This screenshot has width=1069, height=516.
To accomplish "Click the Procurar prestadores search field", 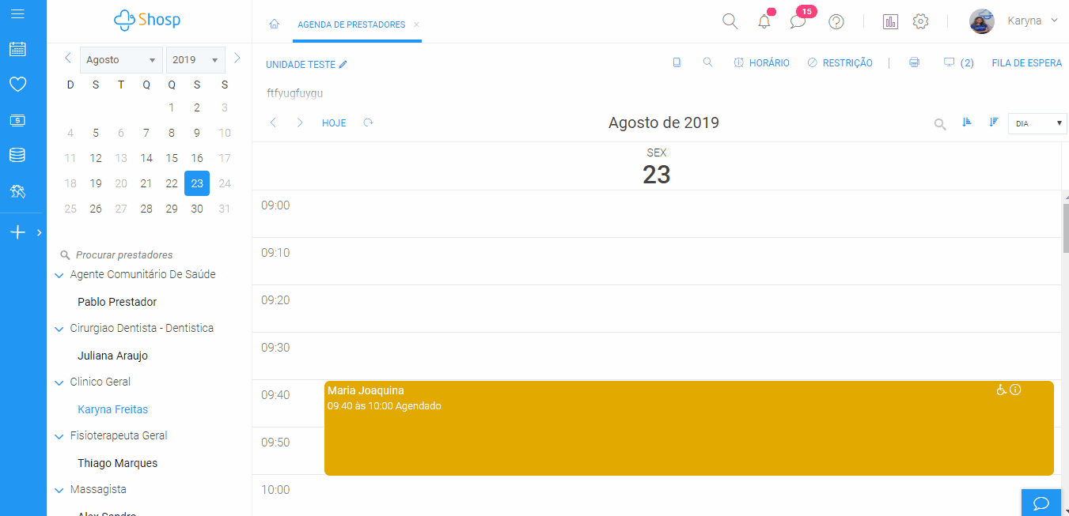I will [124, 255].
